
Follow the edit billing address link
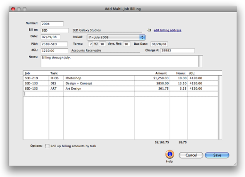pyautogui.click(x=167, y=30)
